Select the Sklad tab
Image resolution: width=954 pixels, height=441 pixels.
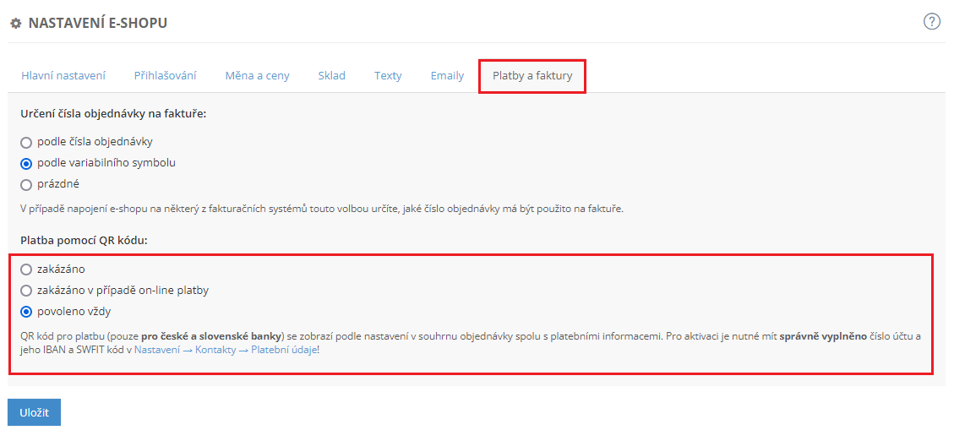pos(331,75)
